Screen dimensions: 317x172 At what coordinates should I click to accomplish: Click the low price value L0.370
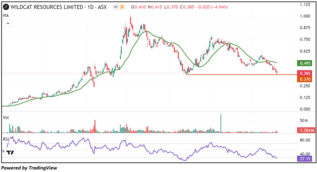171,7
